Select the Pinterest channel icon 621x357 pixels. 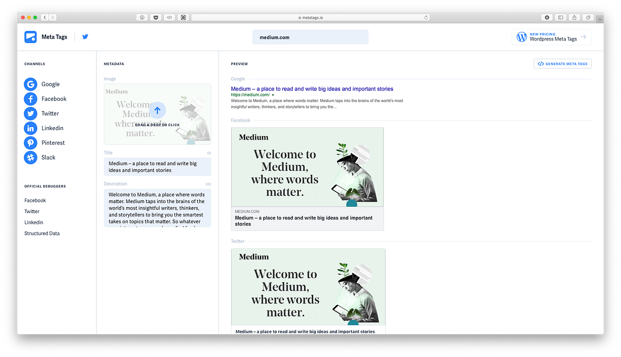[x=30, y=143]
